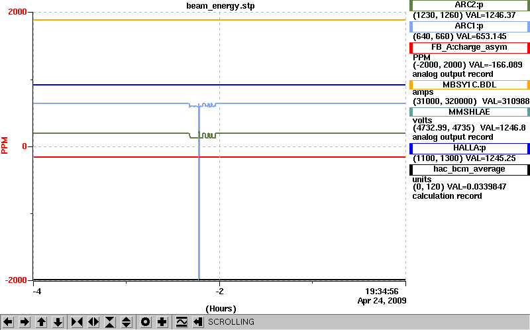This screenshot has height=330, width=530.
Task: Click the vertical light-blue spike in plot
Action: tap(199, 193)
